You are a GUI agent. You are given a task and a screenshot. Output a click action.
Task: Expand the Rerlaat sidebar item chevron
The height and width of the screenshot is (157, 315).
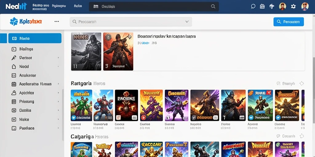pyautogui.click(x=58, y=58)
